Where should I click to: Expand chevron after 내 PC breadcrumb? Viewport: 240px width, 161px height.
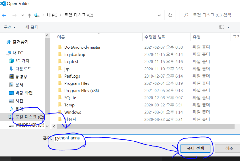61,15
